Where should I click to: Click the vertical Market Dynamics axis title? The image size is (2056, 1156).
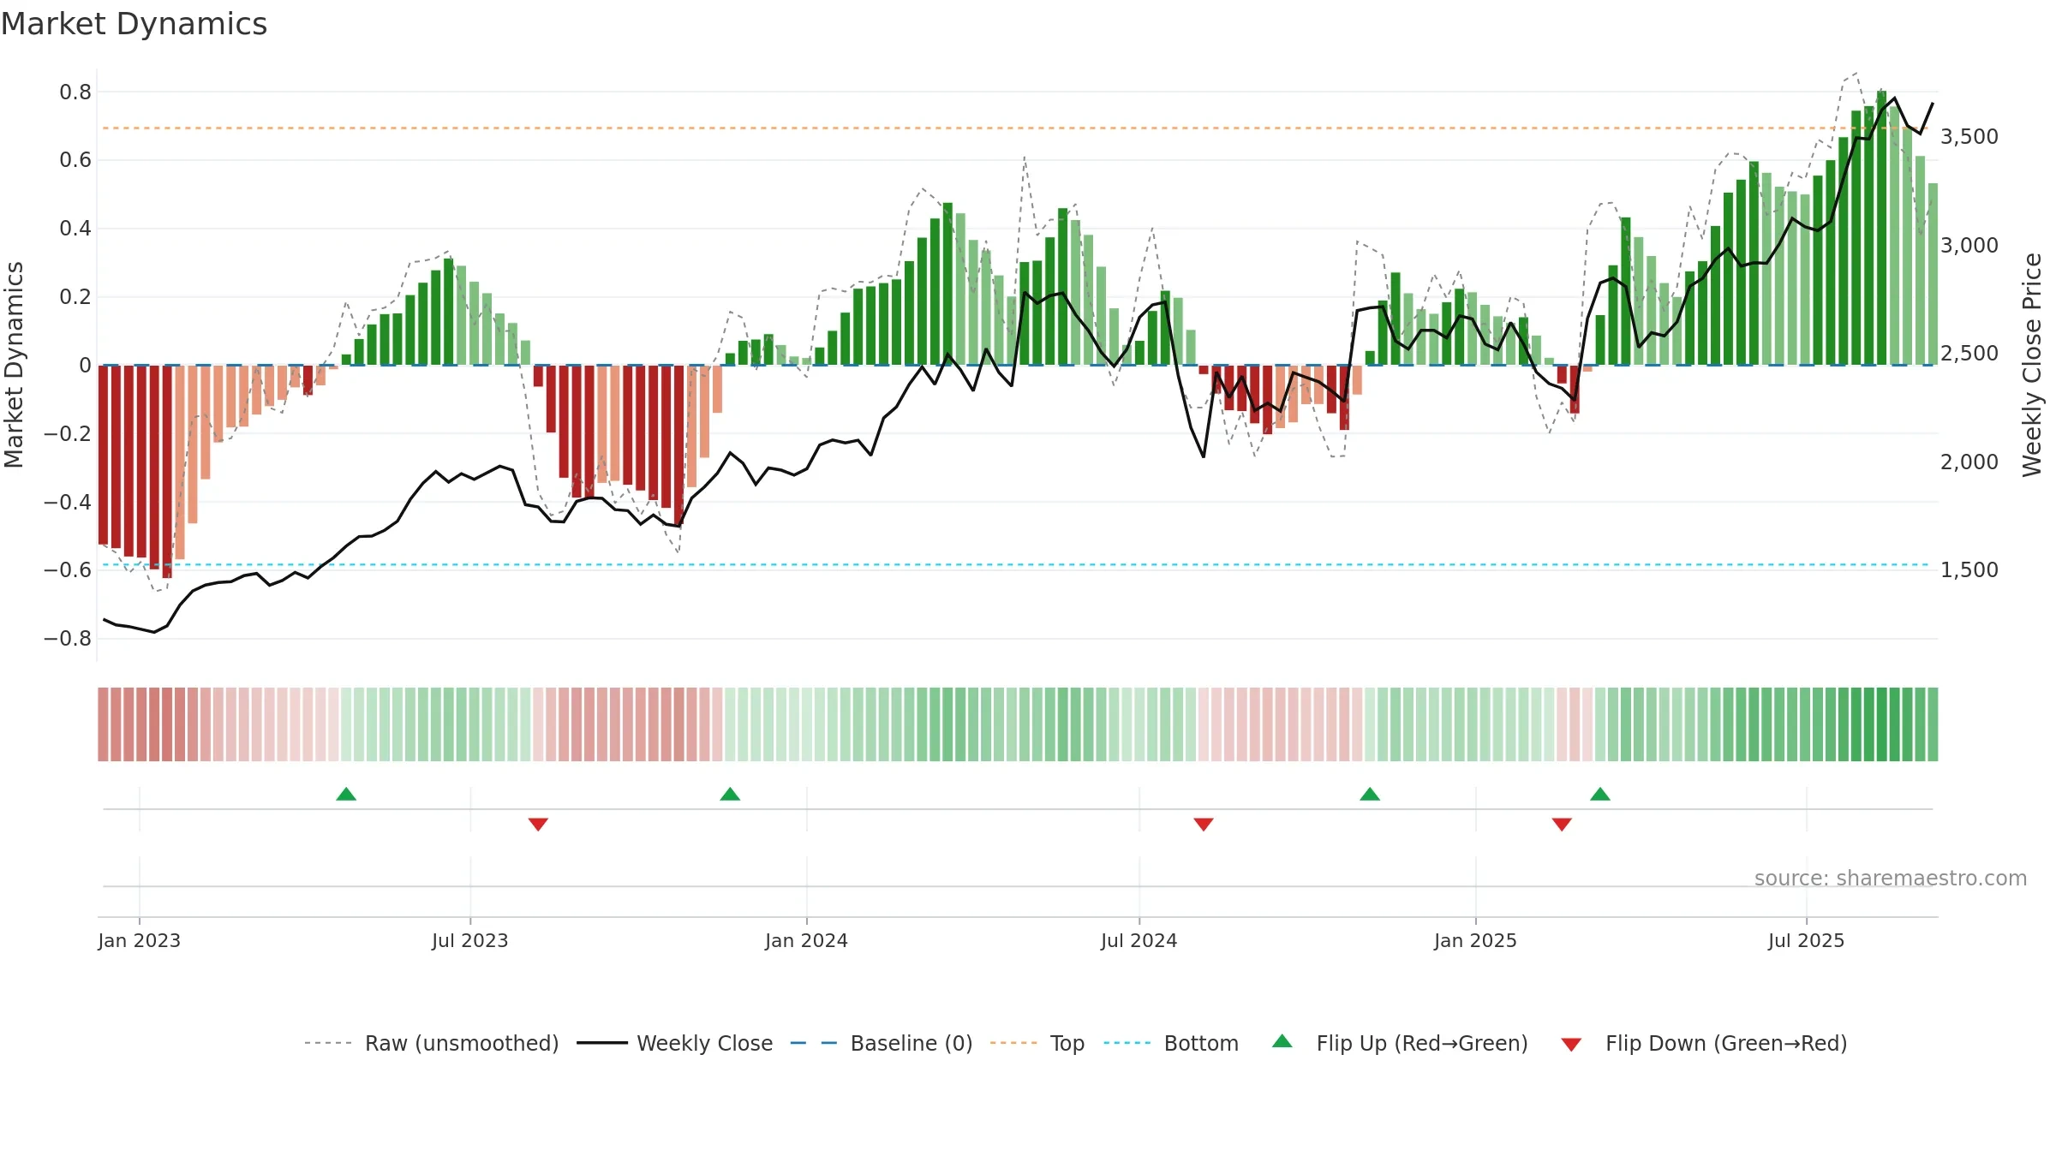pos(14,365)
